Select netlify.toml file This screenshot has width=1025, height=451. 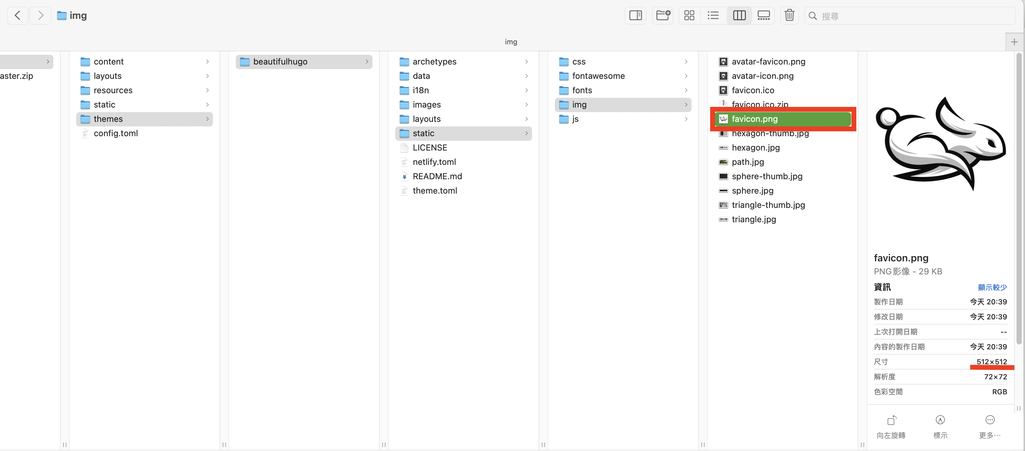coord(464,162)
